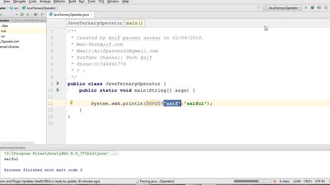Viewport: 330px width, 185px height.
Task: Select the JavaTernaryOperator.java editor tab
Action: click(71, 15)
